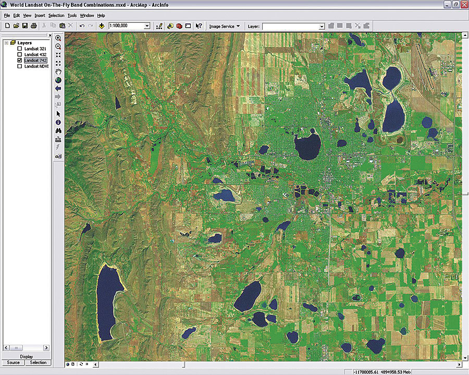
Task: Switch to the Selection tab at bottom
Action: click(x=38, y=362)
